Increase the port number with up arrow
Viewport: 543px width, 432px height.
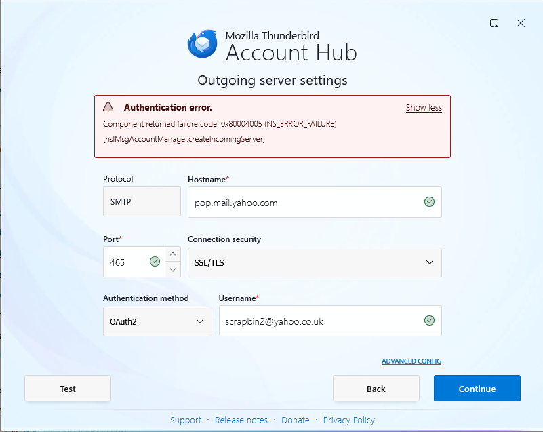(173, 254)
